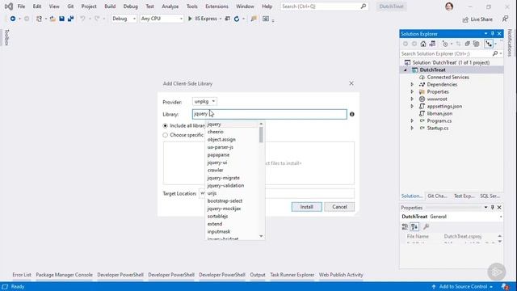Click the Undo arrow icon
The width and height of the screenshot is (517, 291).
[x=82, y=19]
